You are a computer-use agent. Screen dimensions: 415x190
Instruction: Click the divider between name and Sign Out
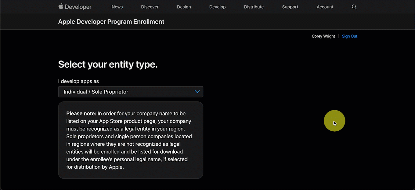[x=338, y=36]
